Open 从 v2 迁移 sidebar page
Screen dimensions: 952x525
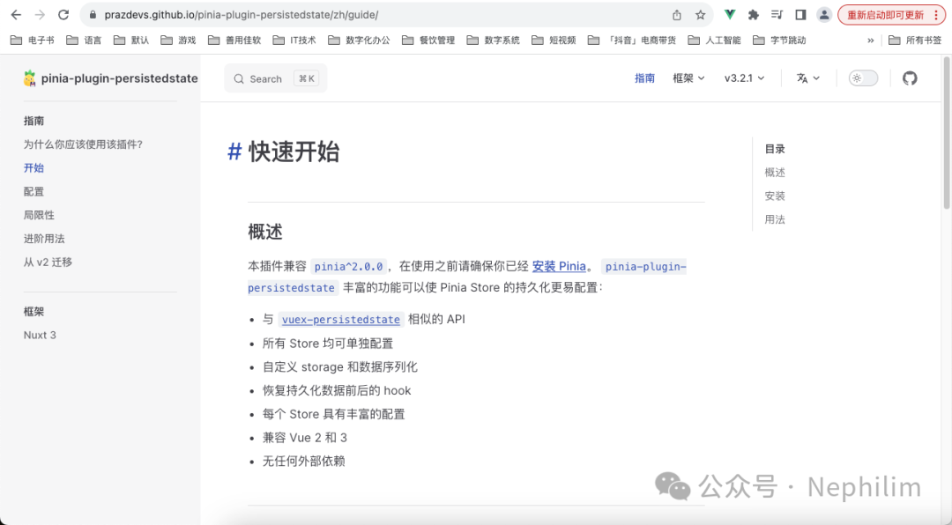click(48, 262)
